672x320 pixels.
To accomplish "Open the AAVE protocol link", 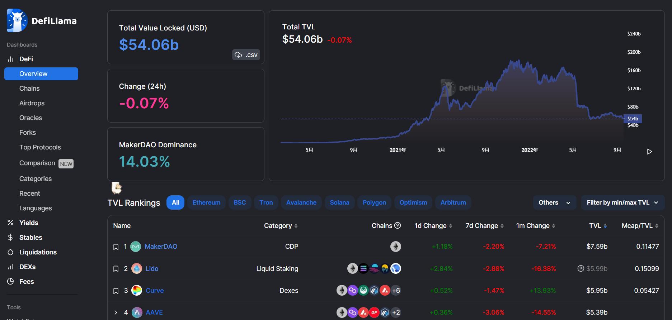I will 154,312.
